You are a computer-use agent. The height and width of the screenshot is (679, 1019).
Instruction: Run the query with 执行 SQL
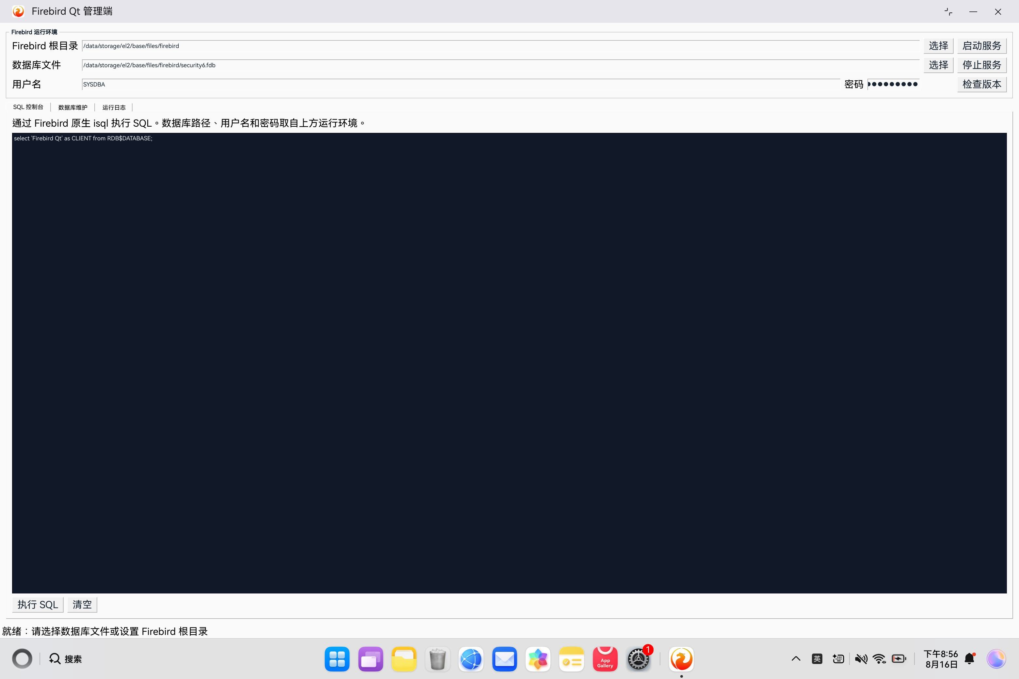click(x=38, y=605)
